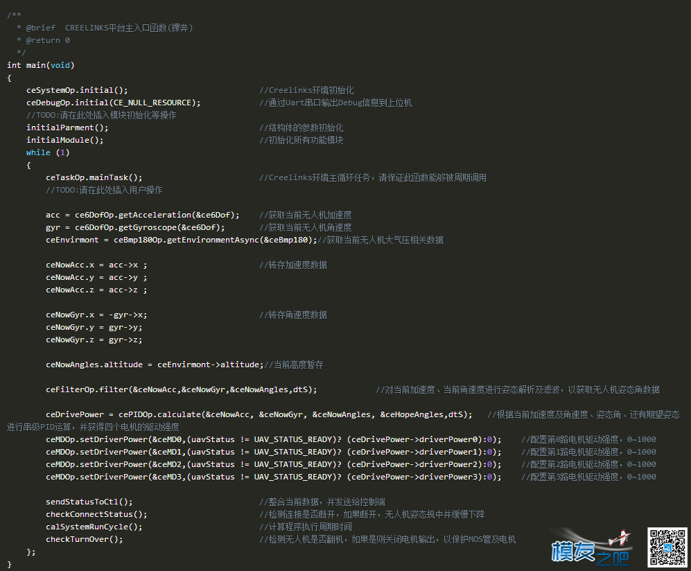Click the 'calSystemRunCycle();' call

pos(94,527)
